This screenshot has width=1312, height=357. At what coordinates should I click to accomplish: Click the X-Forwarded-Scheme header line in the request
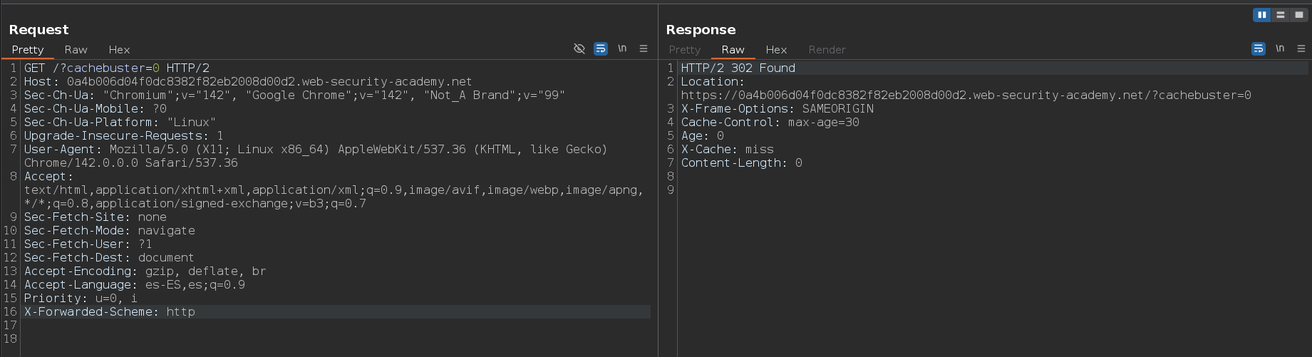point(109,312)
